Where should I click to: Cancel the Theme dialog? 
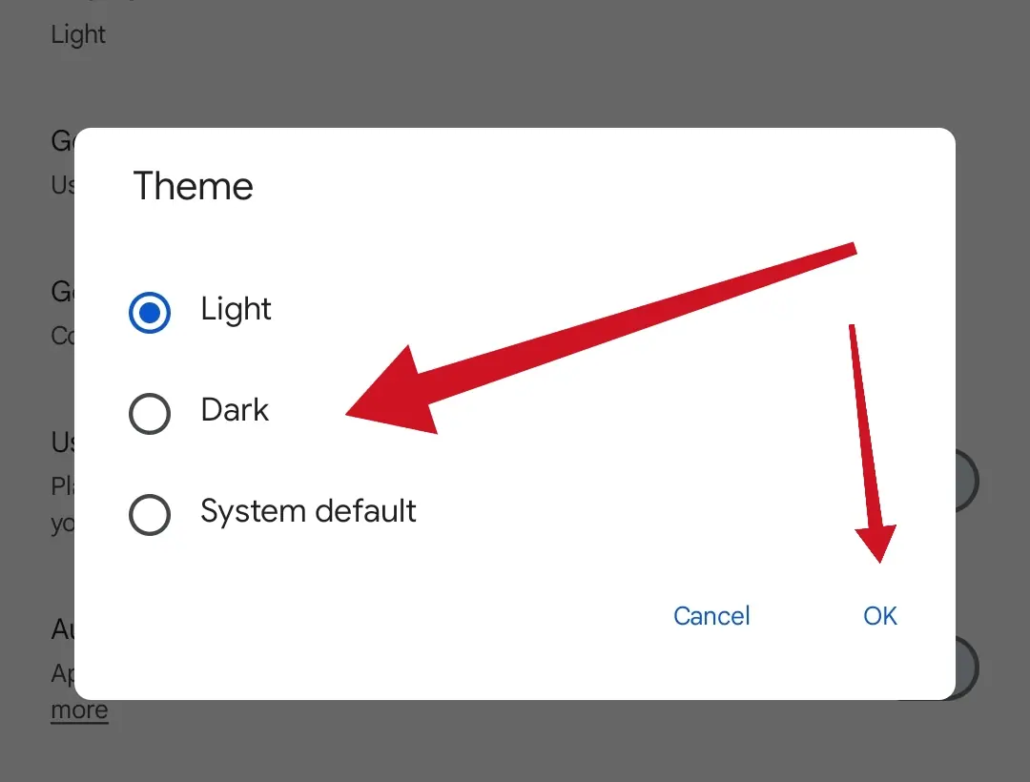point(711,616)
